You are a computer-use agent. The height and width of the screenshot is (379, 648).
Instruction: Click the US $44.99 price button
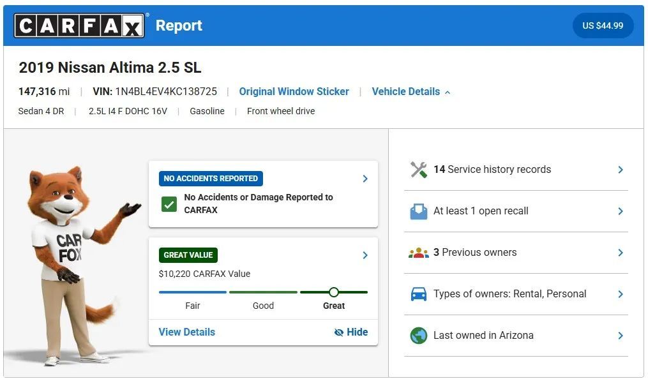coord(603,26)
